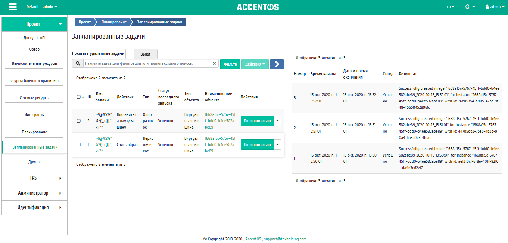
Task: Expand dropdown arrow beside Дополнительно for task 2
Action: (278, 121)
